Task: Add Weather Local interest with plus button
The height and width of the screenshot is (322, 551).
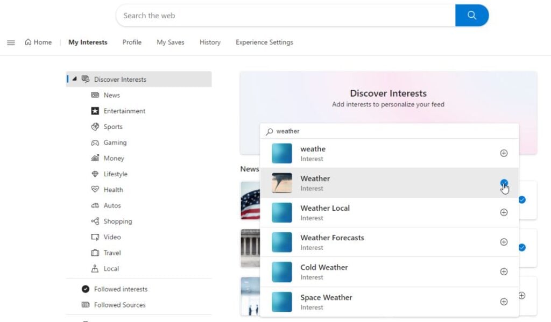Action: coord(504,212)
